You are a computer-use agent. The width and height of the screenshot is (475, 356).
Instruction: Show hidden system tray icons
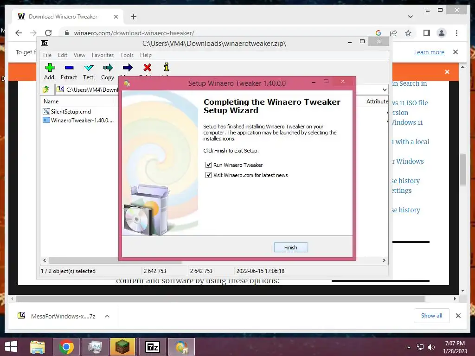pyautogui.click(x=409, y=347)
